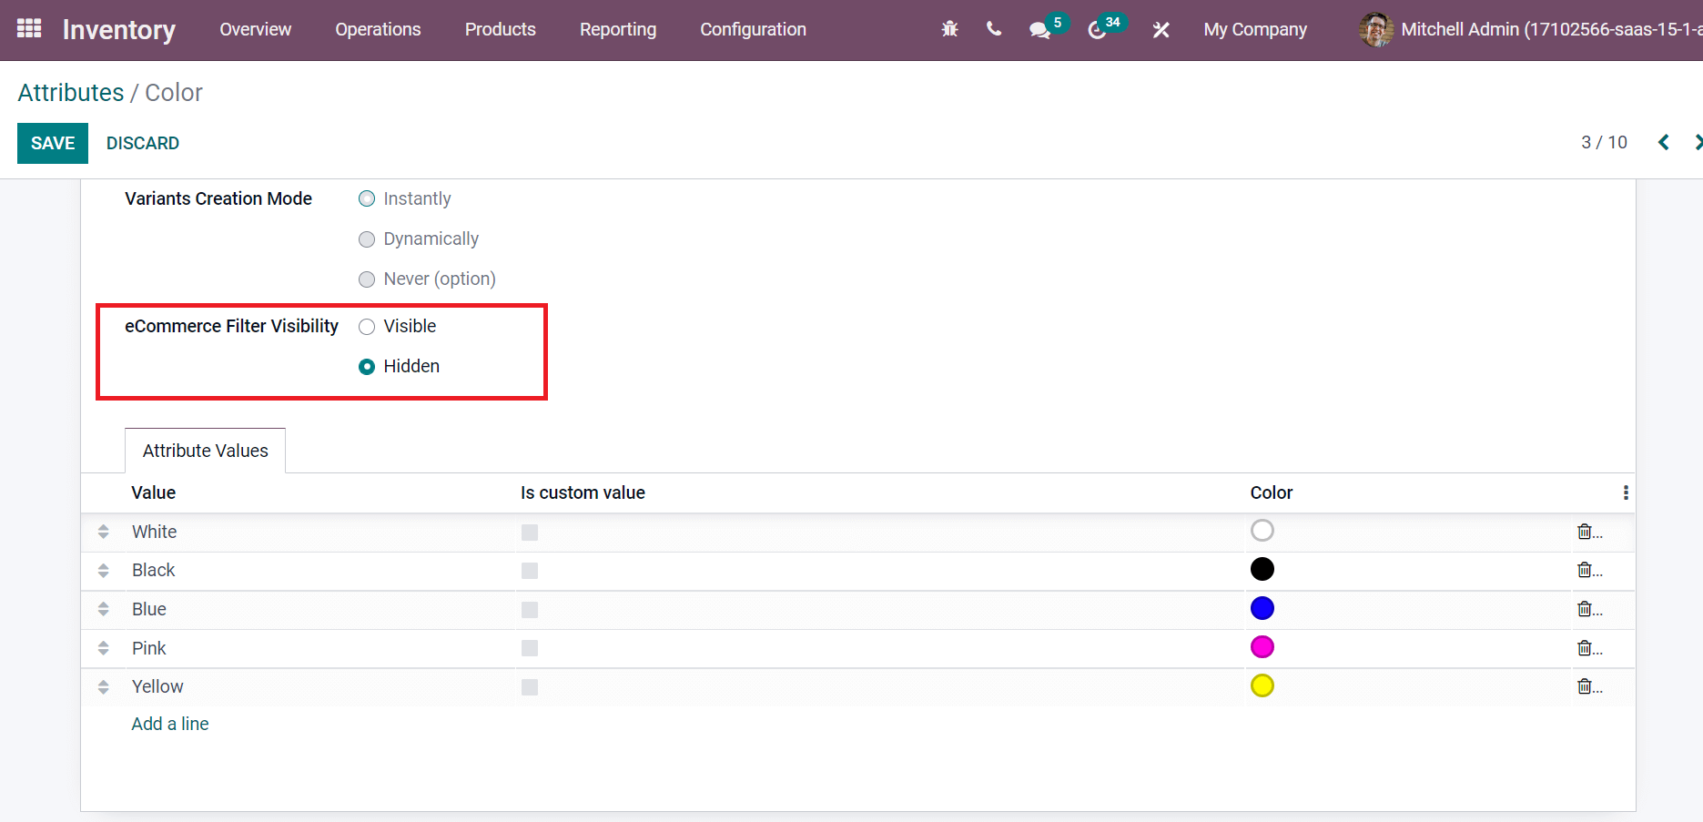Pick the Black color swatch

click(1262, 569)
